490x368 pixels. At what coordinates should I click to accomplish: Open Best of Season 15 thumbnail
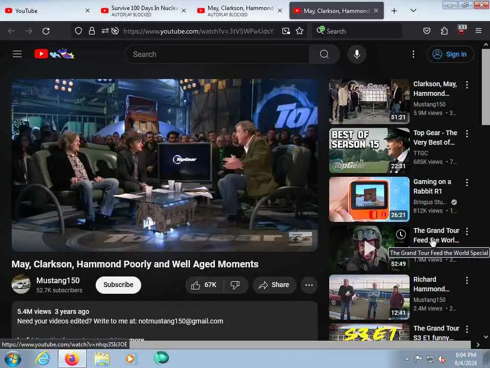369,150
